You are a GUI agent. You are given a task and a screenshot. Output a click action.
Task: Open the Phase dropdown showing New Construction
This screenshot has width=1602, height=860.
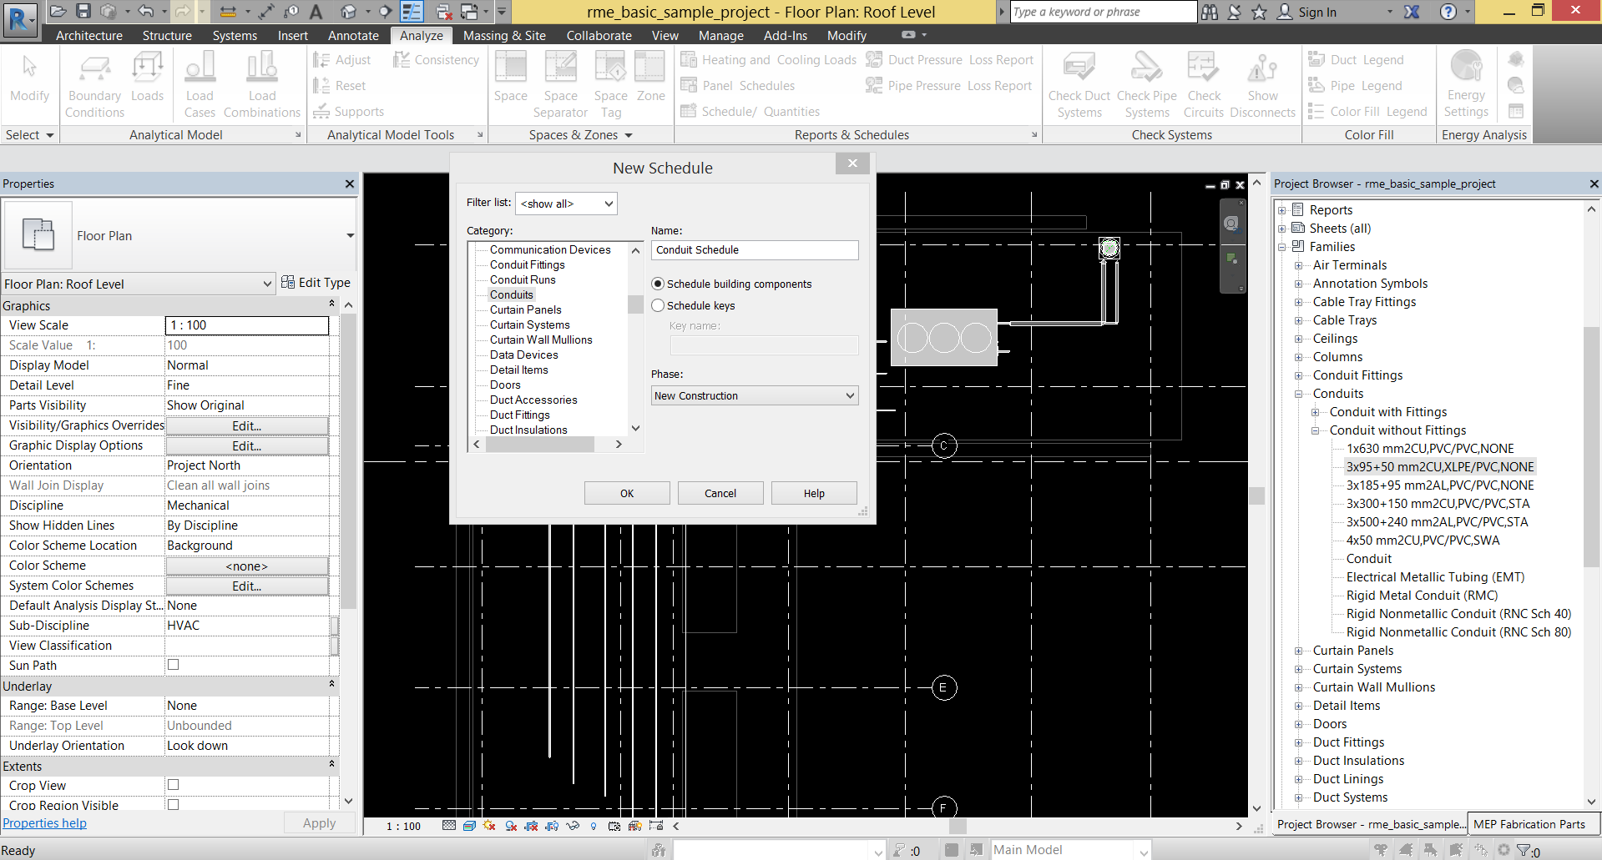coord(755,396)
